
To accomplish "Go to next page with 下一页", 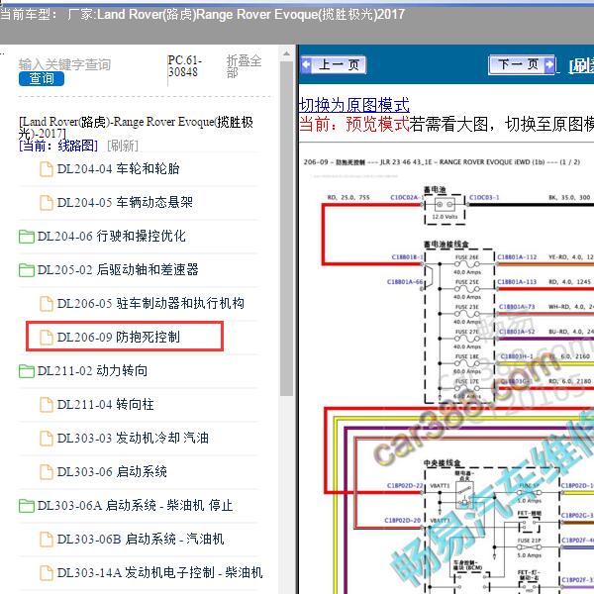I will [522, 64].
